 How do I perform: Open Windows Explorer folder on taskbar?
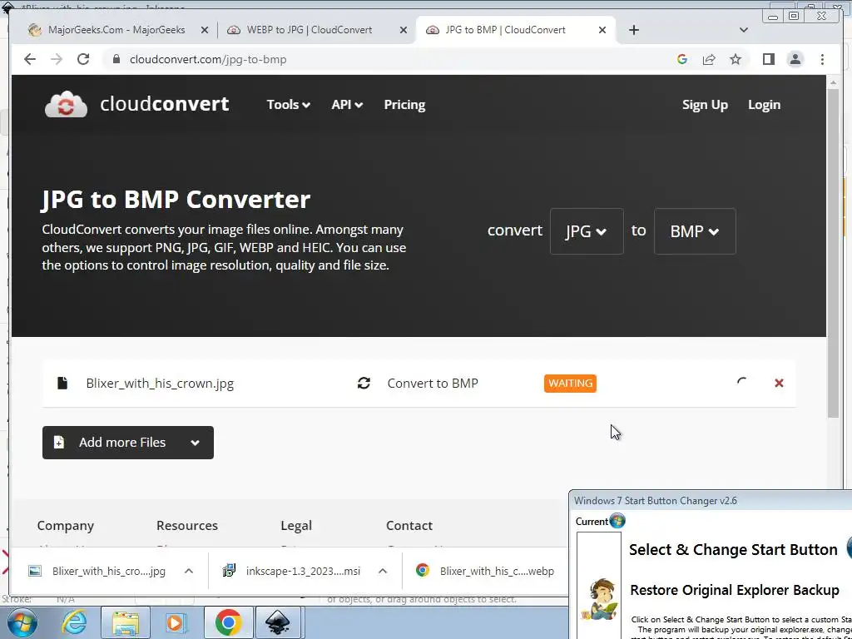point(126,622)
